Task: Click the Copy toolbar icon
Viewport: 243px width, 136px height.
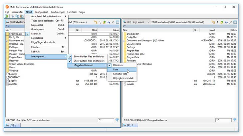Action: (x=17, y=16)
